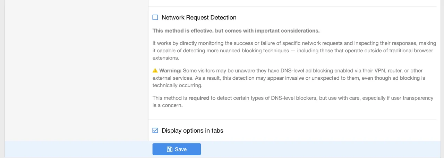Click the Network Request Detection label text
This screenshot has width=444, height=158.
199,17
